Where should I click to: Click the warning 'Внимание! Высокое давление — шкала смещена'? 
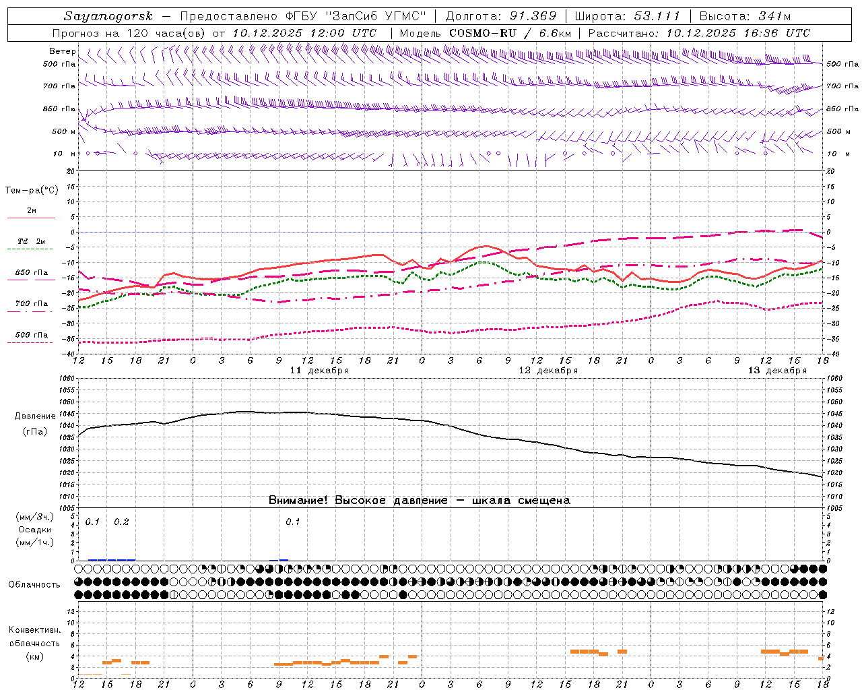(x=419, y=501)
